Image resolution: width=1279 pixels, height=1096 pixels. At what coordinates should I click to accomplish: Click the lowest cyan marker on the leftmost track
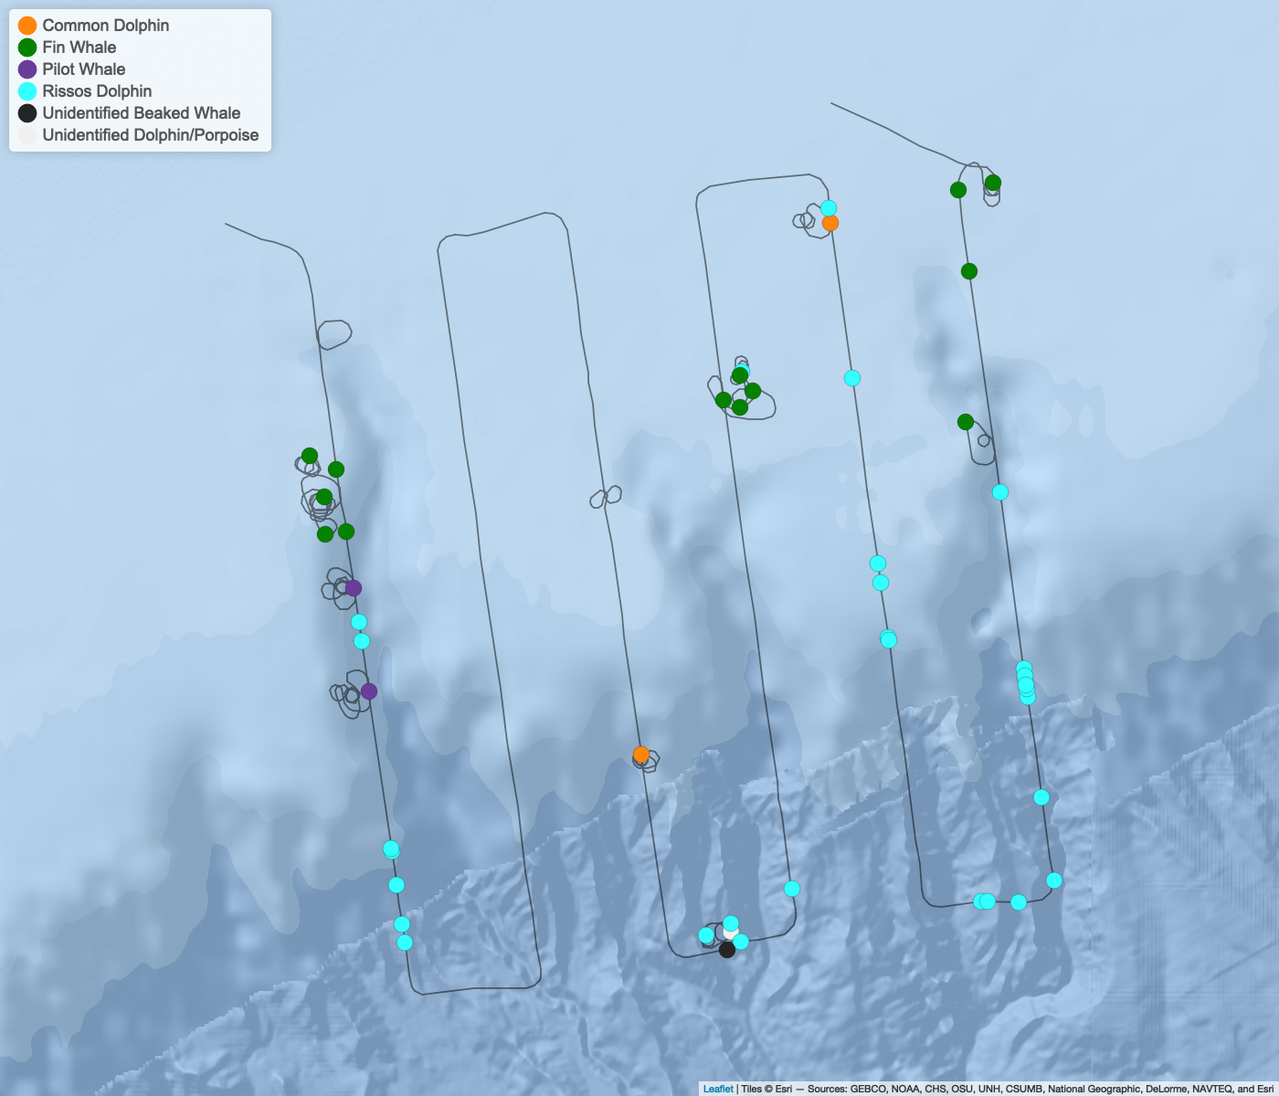tap(405, 943)
